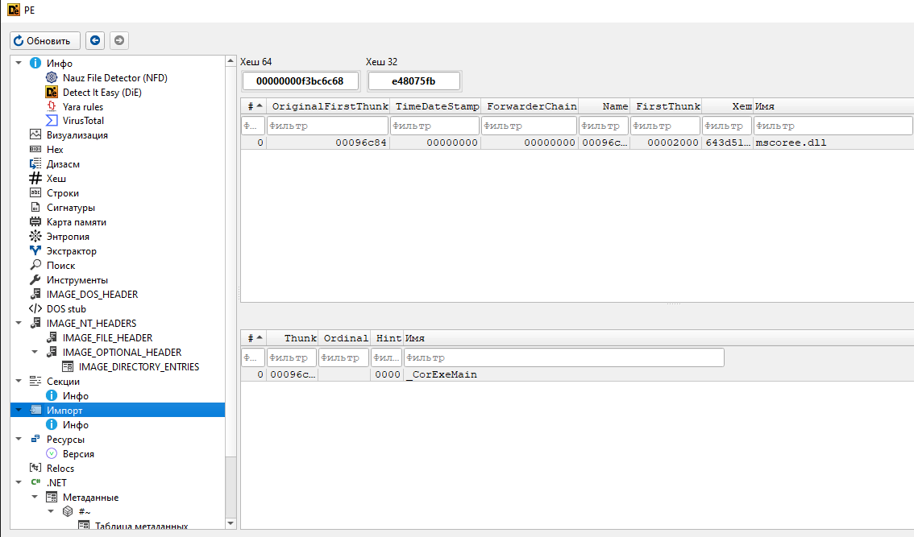Open VirusTotal in the tree
914x537 pixels.
[x=83, y=121]
